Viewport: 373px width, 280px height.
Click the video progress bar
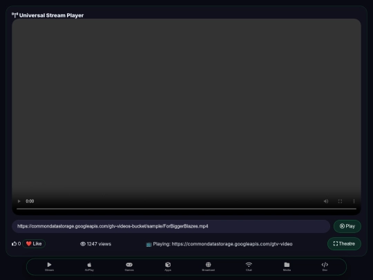pyautogui.click(x=186, y=209)
